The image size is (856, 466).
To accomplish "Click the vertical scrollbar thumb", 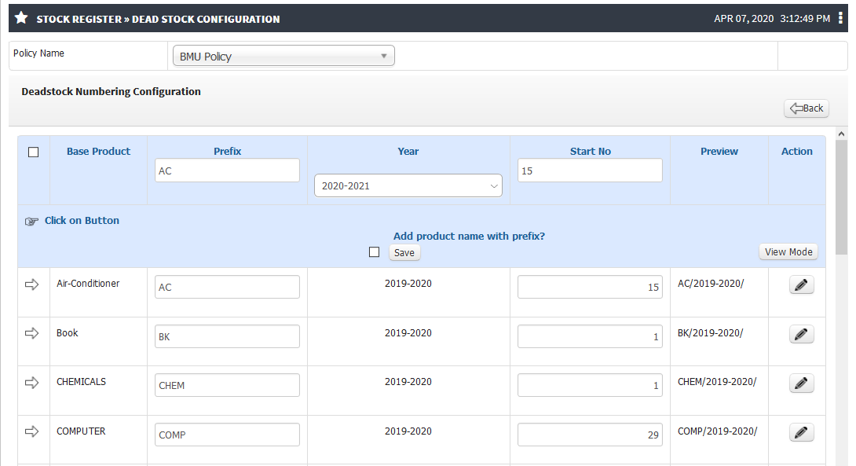I will coord(841,196).
